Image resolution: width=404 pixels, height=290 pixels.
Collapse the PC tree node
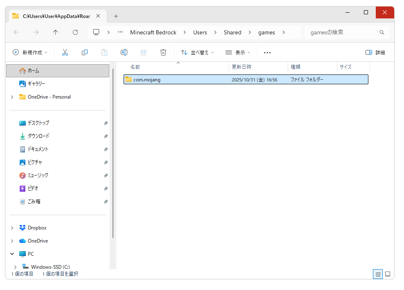pos(12,254)
